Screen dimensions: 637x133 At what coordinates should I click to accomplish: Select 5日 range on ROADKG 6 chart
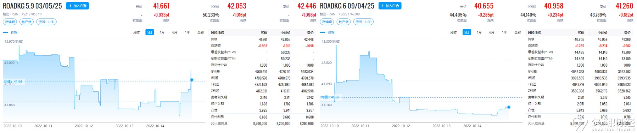[466, 32]
